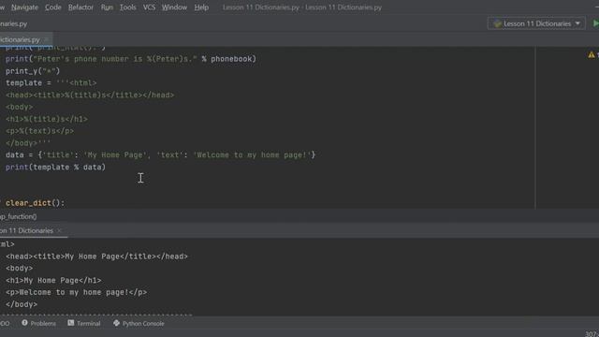Open the VCS menu
This screenshot has height=337, width=599.
149,7
